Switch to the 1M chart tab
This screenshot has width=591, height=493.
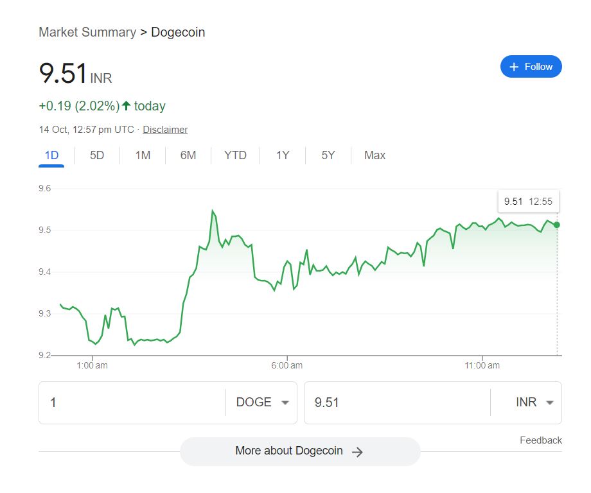[143, 155]
